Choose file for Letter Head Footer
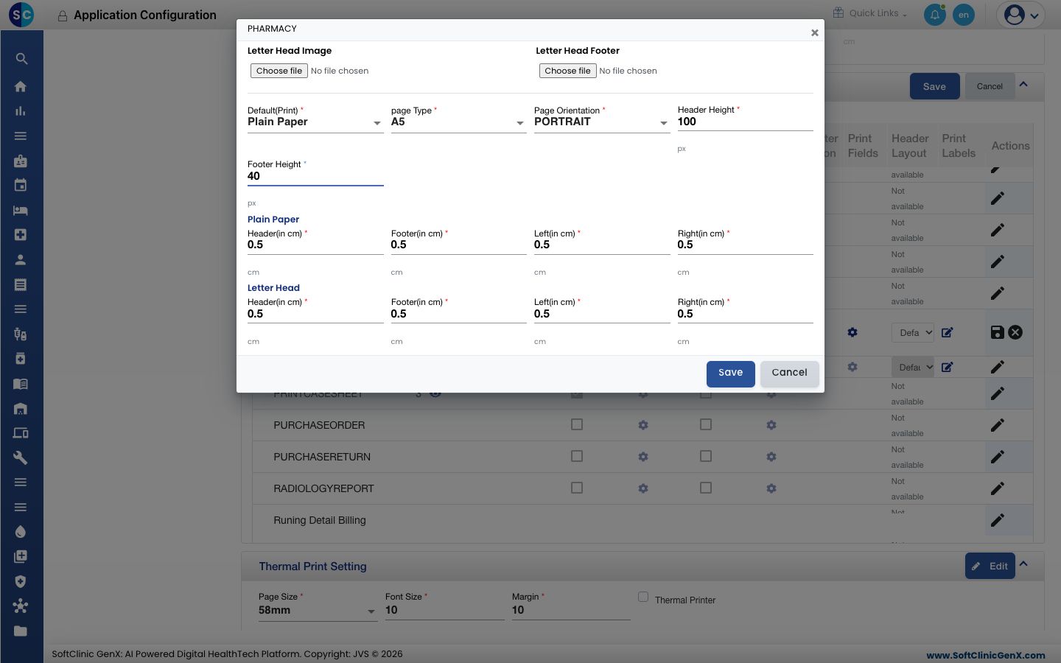This screenshot has height=663, width=1061. [x=568, y=71]
